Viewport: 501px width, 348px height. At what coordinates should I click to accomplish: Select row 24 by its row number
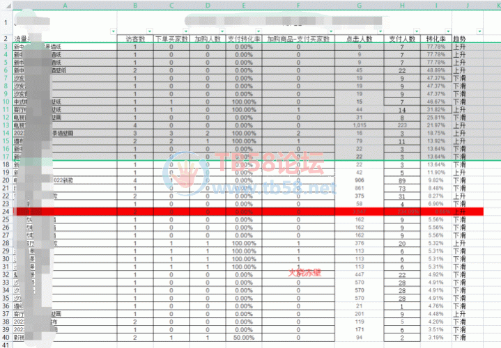click(6, 211)
